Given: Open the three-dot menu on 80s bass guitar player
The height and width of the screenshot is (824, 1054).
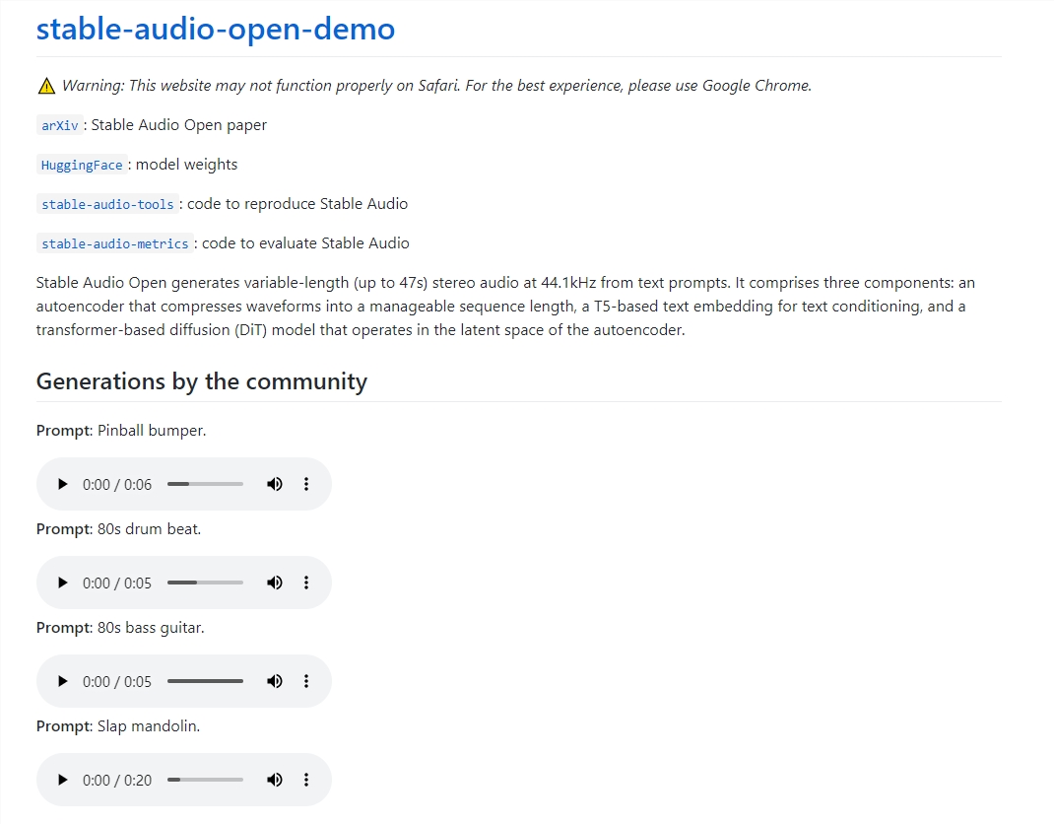Looking at the screenshot, I should (306, 681).
